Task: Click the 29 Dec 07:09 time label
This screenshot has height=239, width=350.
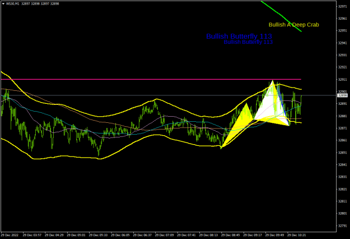Action: (165, 235)
